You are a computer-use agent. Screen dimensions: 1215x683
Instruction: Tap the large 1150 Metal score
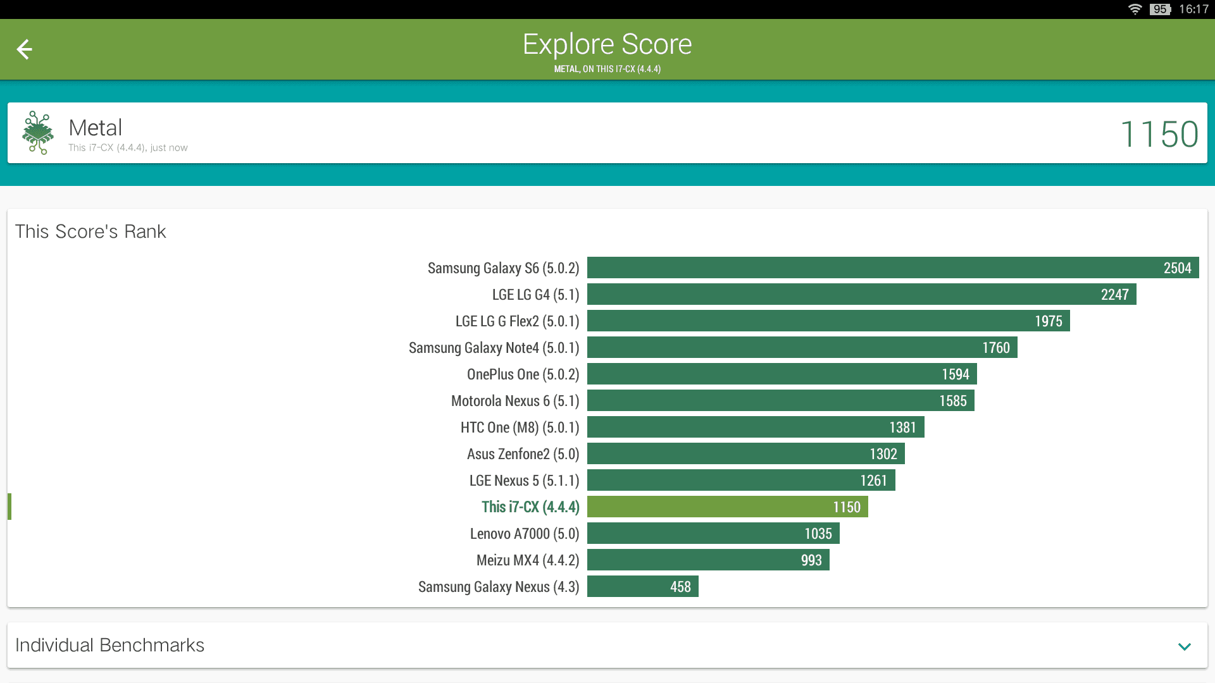point(1159,134)
